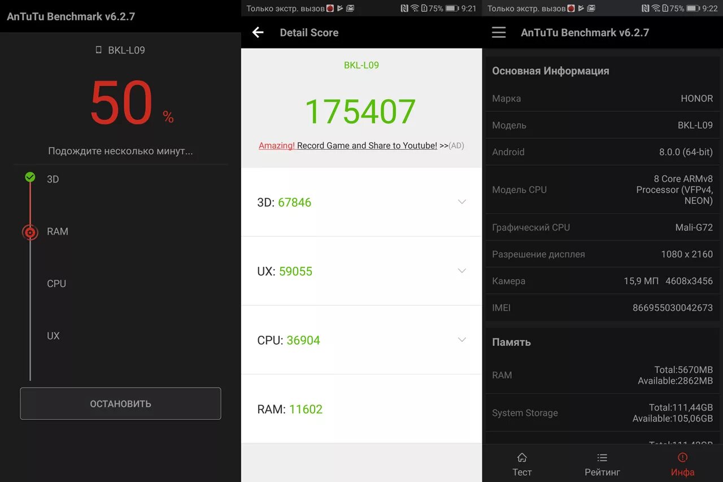The image size is (723, 482).
Task: Open the hamburger menu in AnTuTu
Action: coord(499,32)
